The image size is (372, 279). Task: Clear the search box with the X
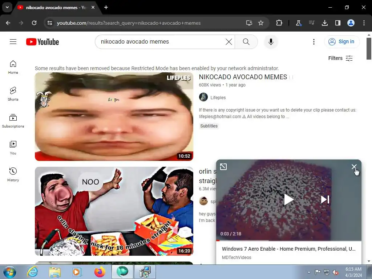(x=229, y=42)
